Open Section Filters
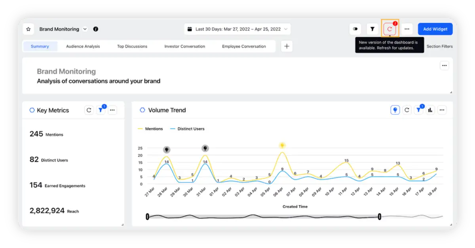Viewport: 475px width, 248px height. pyautogui.click(x=439, y=46)
